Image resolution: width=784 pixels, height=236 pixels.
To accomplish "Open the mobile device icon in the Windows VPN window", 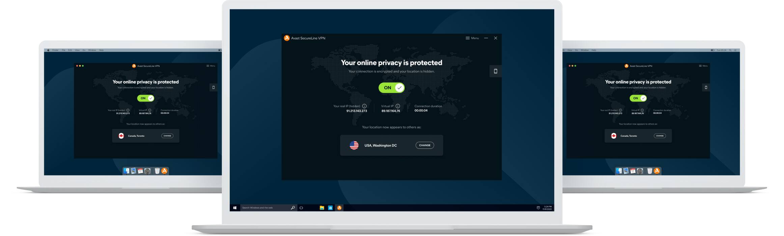I will click(496, 71).
